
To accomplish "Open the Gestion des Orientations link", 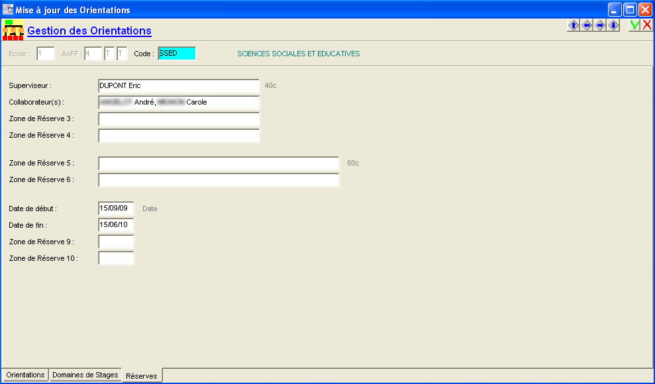I will click(89, 30).
